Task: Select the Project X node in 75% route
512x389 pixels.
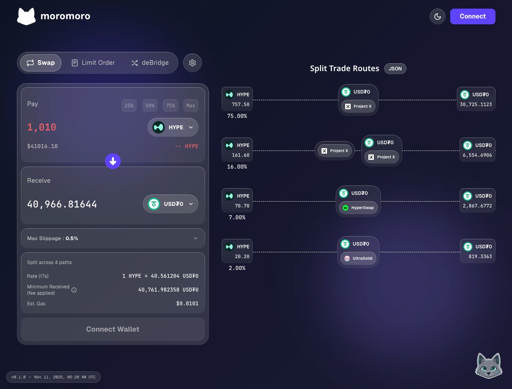Action: 358,106
